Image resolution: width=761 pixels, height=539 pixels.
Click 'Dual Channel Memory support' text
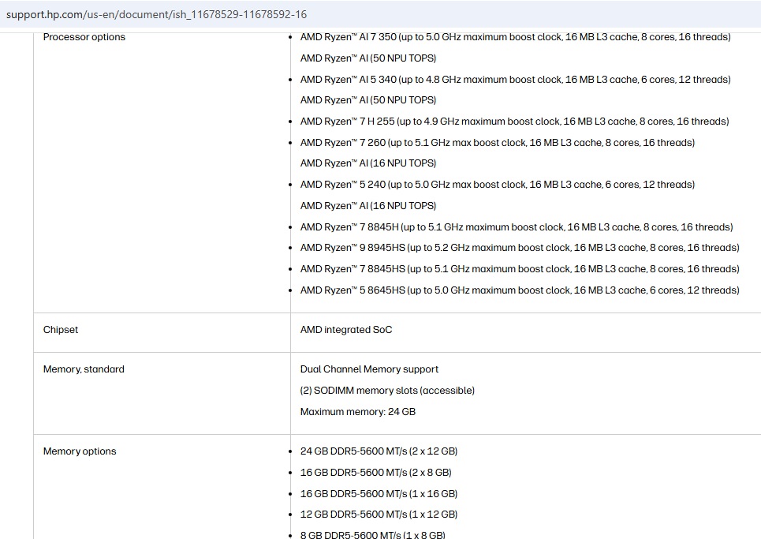(369, 369)
